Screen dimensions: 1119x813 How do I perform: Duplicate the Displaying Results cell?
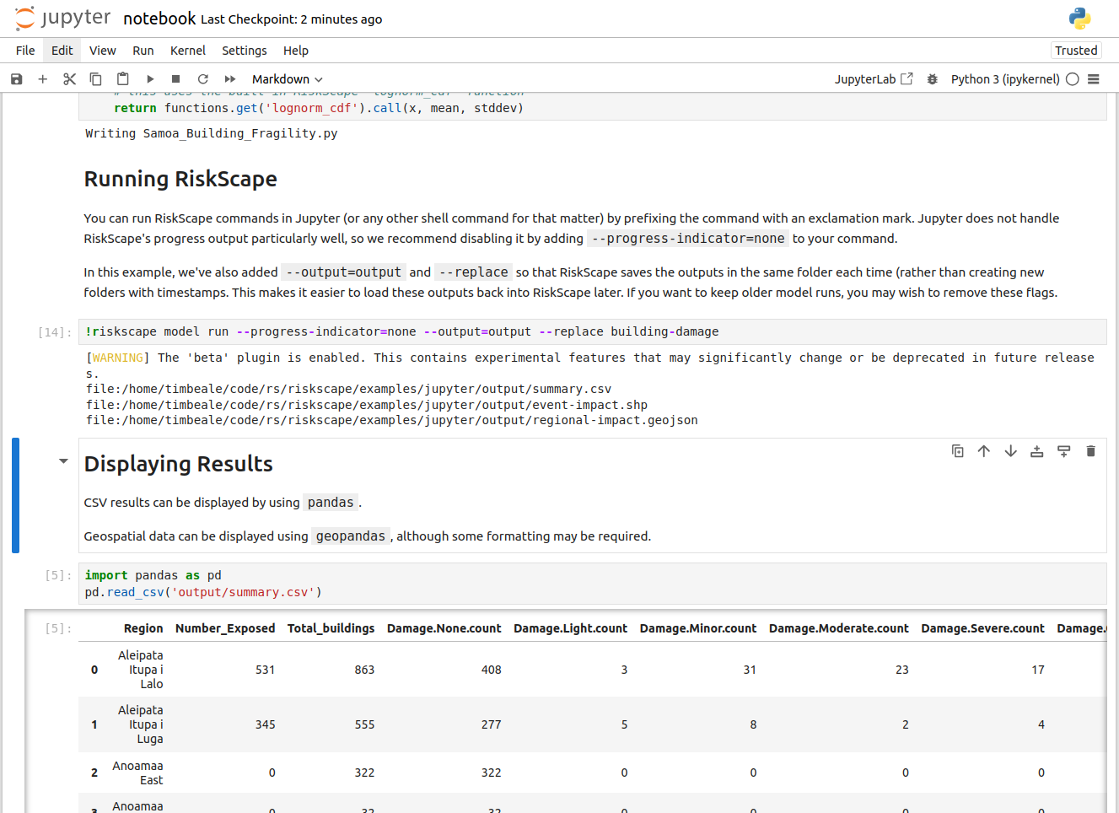pos(958,451)
